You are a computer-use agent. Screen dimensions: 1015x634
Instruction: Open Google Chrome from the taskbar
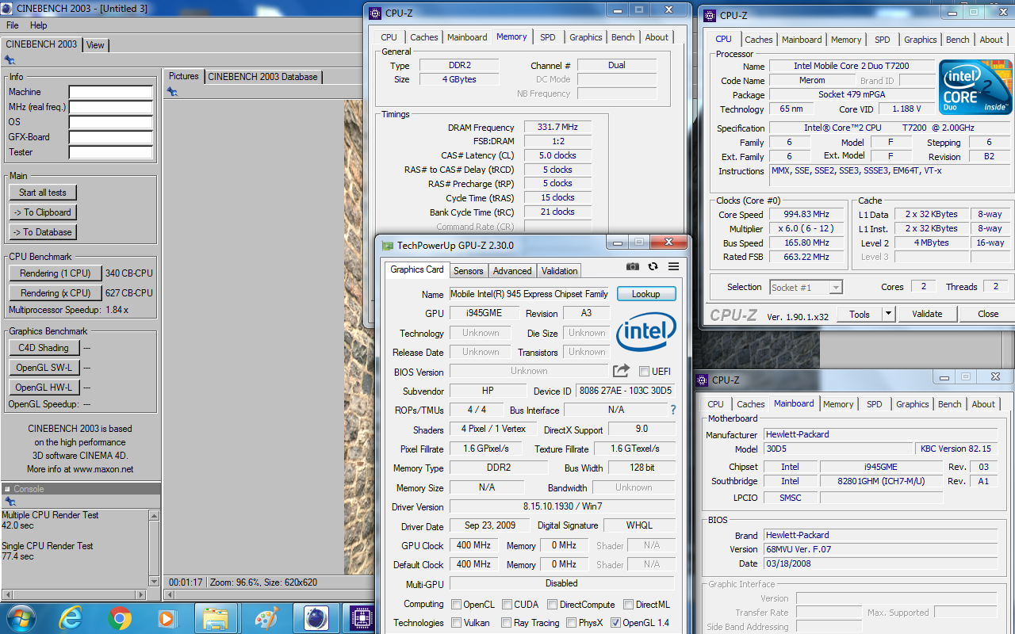coord(120,617)
